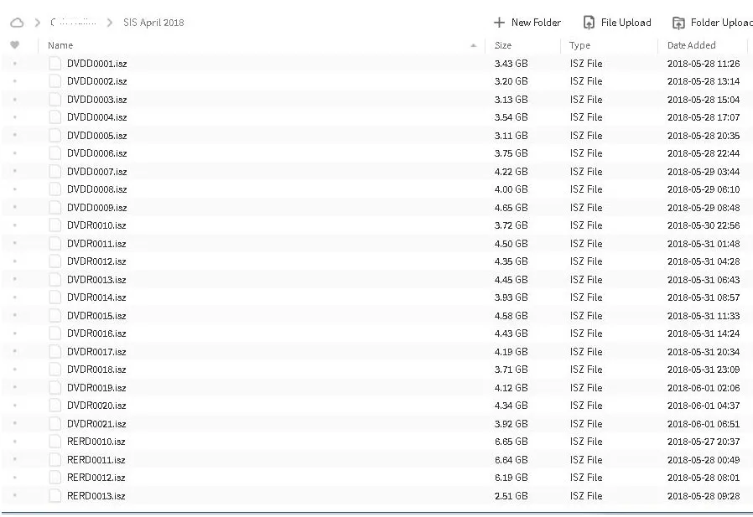Toggle favorite dot for DVDD0007.isz

pos(15,172)
